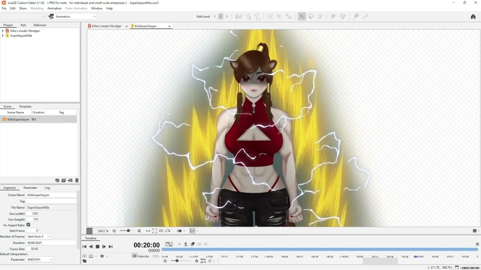Open the graph editor icon in timeline
This screenshot has width=481, height=270.
pyautogui.click(x=169, y=244)
